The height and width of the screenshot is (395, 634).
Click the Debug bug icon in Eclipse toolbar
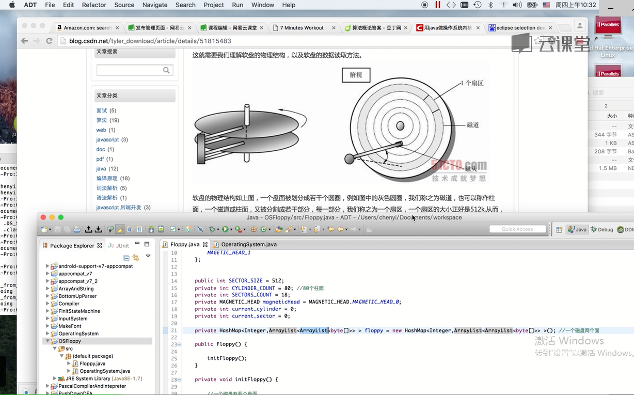(x=212, y=229)
